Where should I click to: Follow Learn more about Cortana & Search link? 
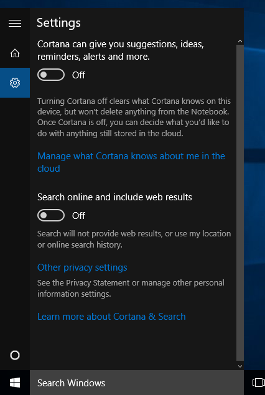tap(111, 317)
